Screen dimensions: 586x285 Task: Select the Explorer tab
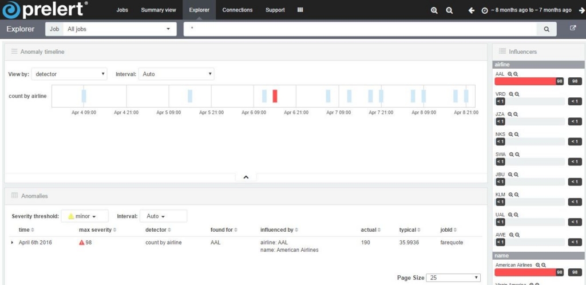point(199,10)
